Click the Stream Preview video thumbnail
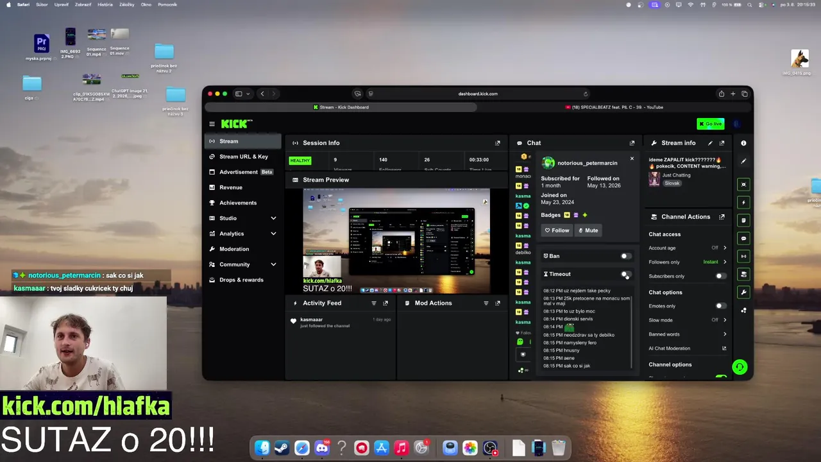This screenshot has height=462, width=821. 396,241
